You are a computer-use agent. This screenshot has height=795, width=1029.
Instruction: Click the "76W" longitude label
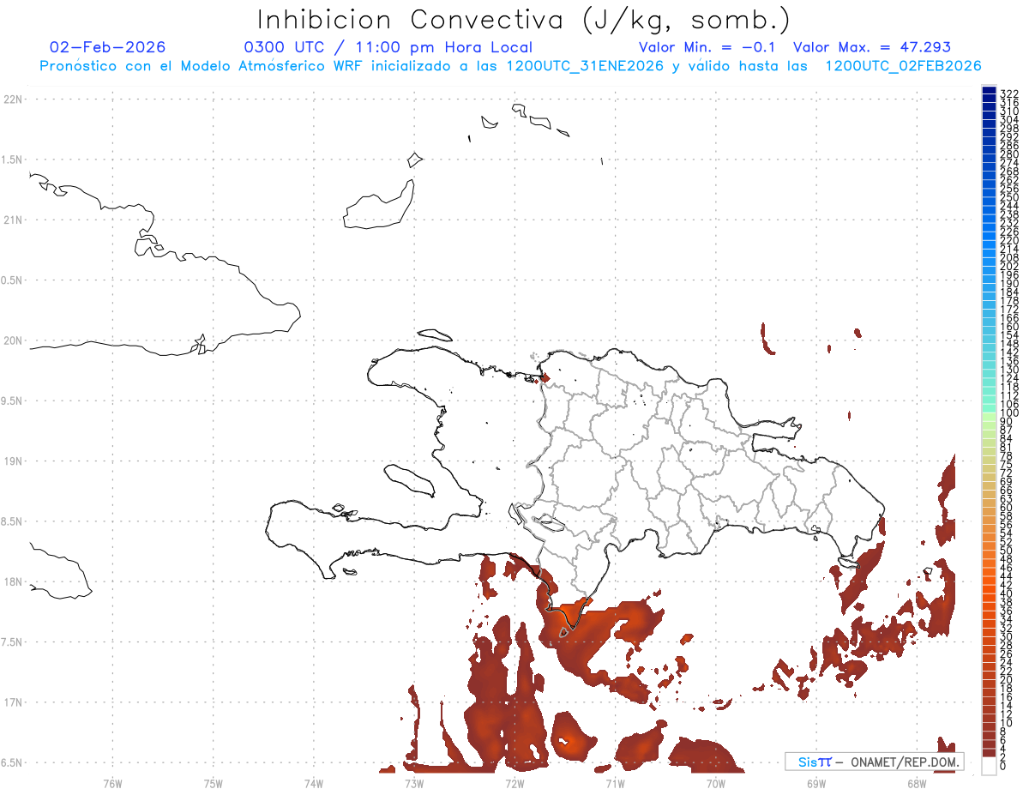tap(112, 783)
